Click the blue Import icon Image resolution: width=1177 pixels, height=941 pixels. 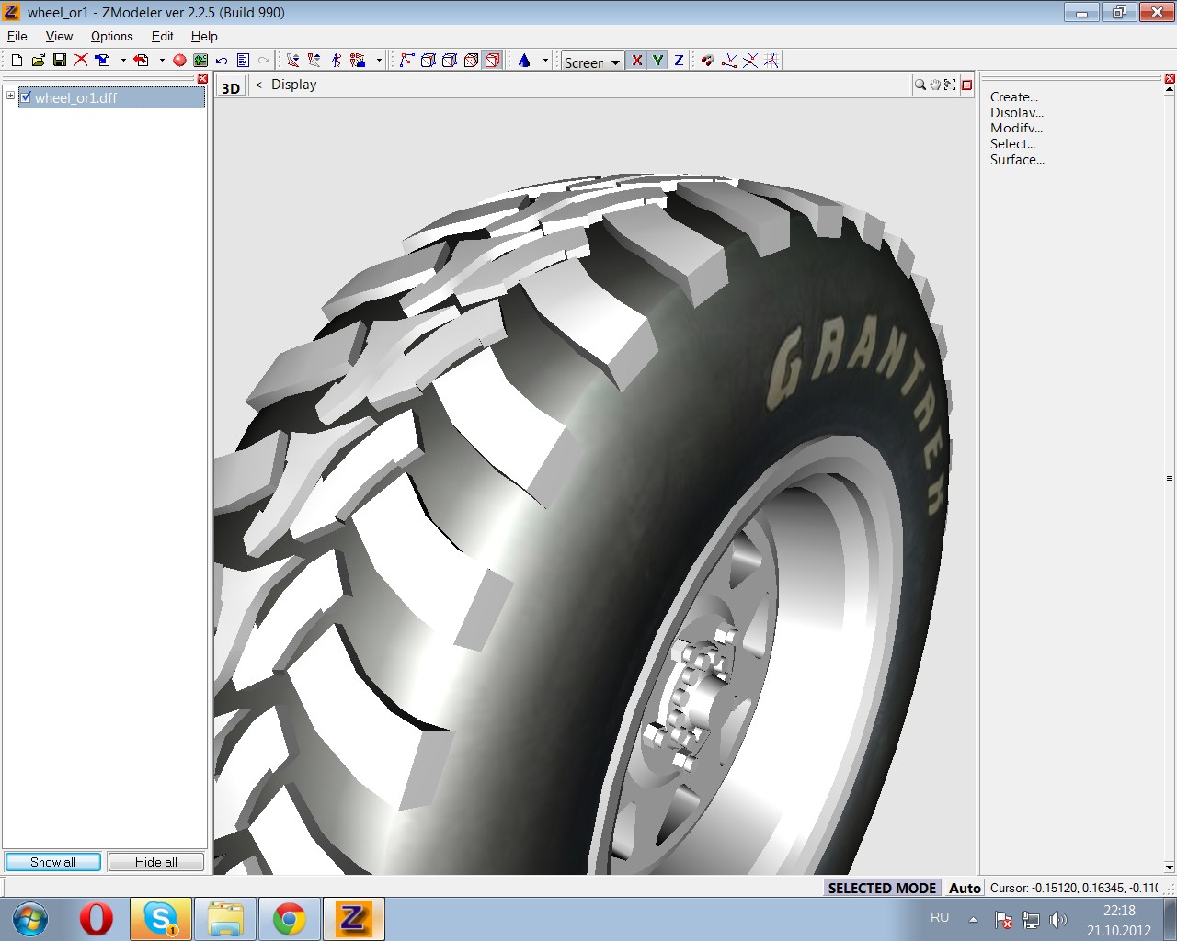click(x=103, y=61)
